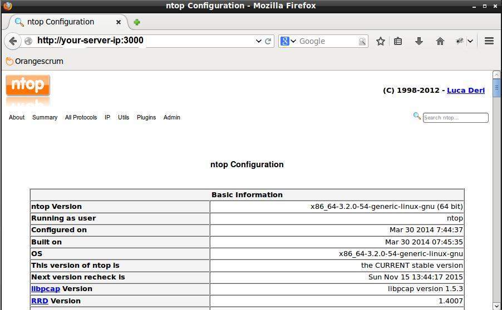The width and height of the screenshot is (502, 310).
Task: Open the Orangescrum bookmark
Action: point(35,61)
